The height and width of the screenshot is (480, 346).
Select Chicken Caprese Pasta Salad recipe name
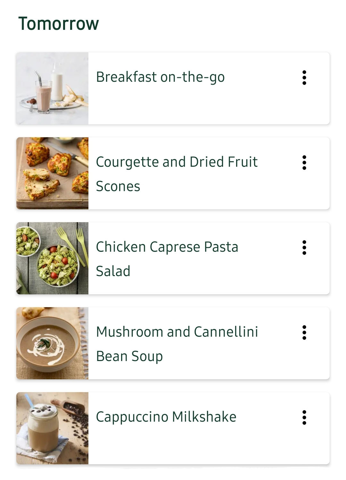click(167, 247)
